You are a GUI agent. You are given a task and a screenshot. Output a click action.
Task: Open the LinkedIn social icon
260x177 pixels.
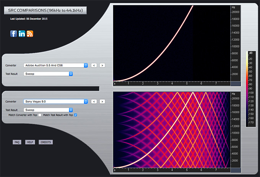click(x=22, y=34)
